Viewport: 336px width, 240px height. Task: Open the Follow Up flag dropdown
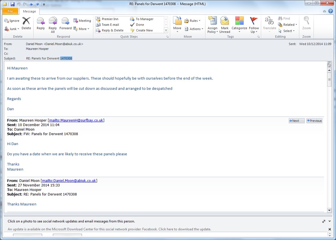coord(254,25)
